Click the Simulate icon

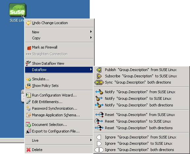point(28,79)
